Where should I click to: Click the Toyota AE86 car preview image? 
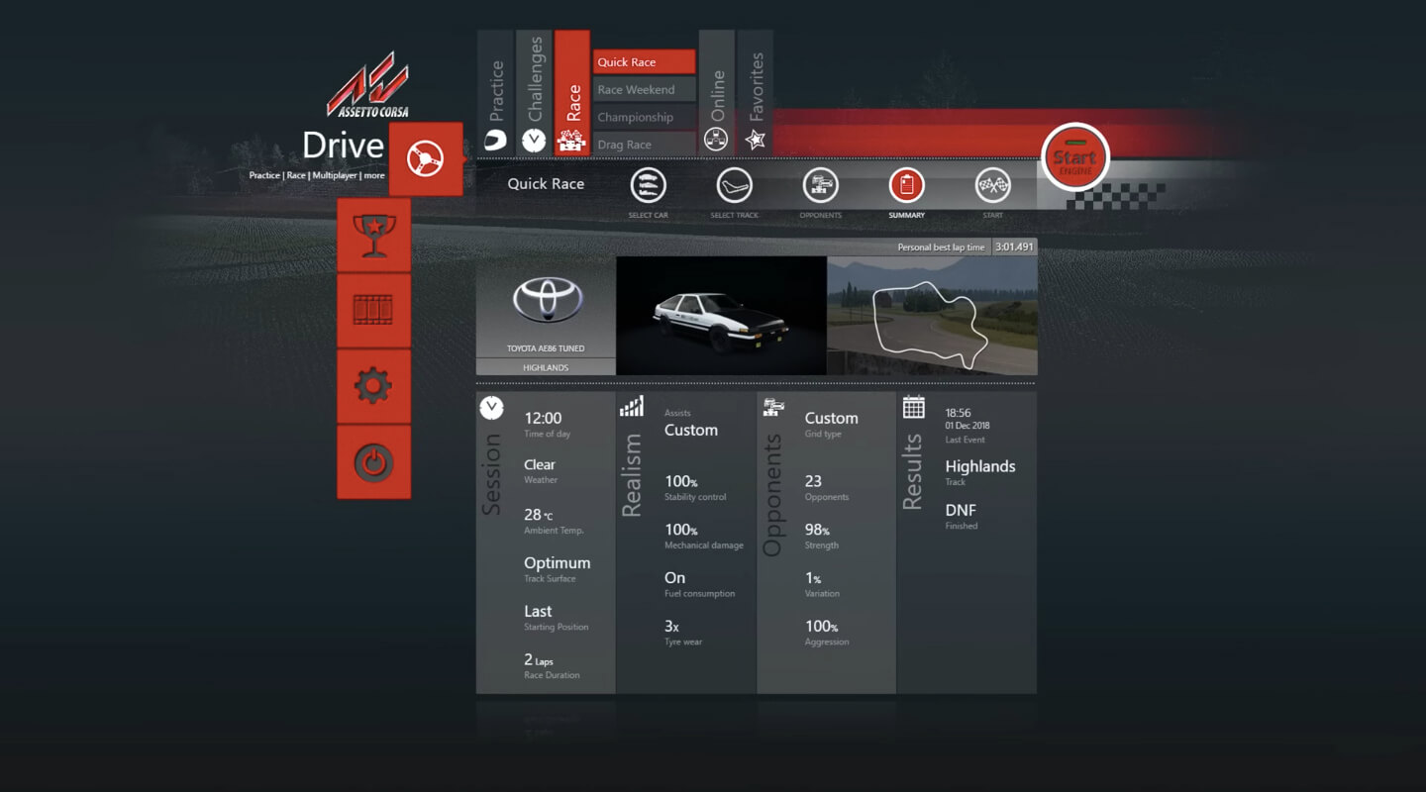click(721, 316)
